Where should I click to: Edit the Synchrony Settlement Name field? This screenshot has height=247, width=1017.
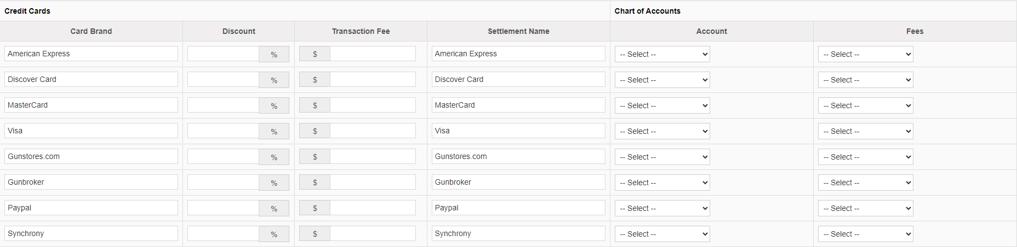click(x=518, y=233)
